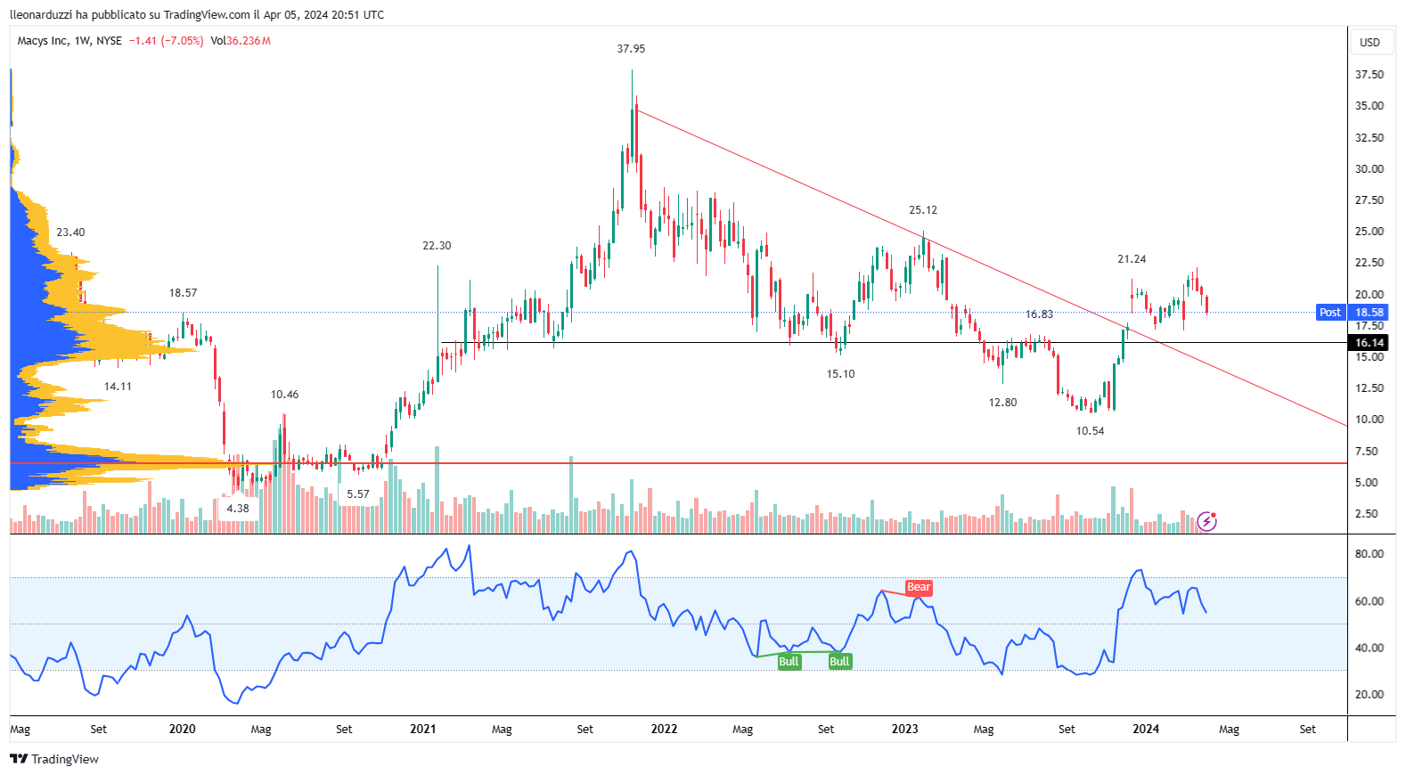
Task: Click the 5.57 price label
Action: click(x=358, y=494)
